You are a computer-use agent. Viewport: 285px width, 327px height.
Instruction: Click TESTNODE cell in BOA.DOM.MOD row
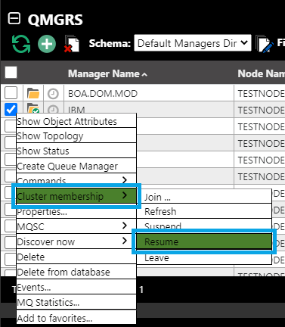tap(262, 94)
